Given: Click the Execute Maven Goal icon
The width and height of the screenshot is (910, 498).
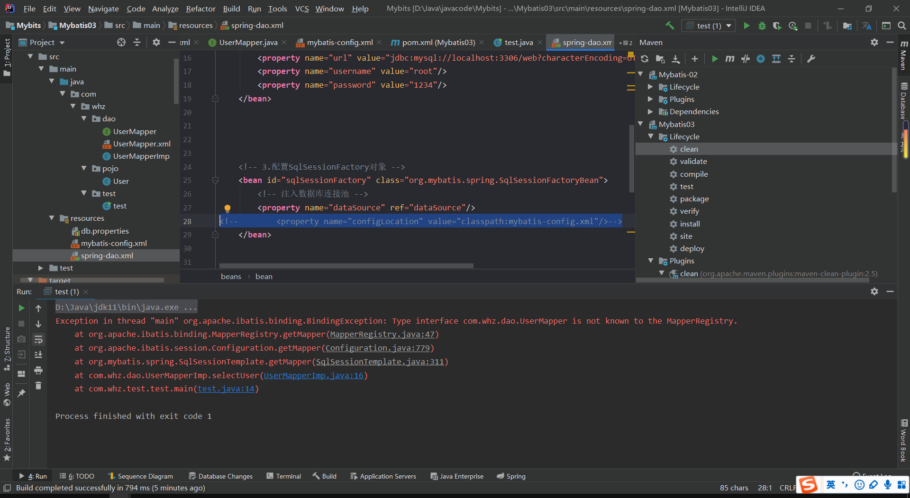Looking at the screenshot, I should [729, 59].
